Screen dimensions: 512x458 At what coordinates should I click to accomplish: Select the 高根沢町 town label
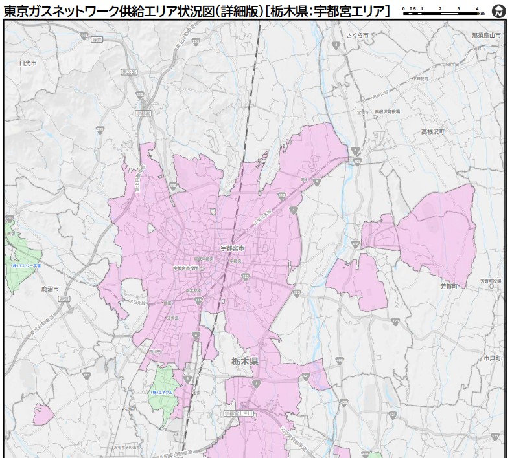pos(433,132)
